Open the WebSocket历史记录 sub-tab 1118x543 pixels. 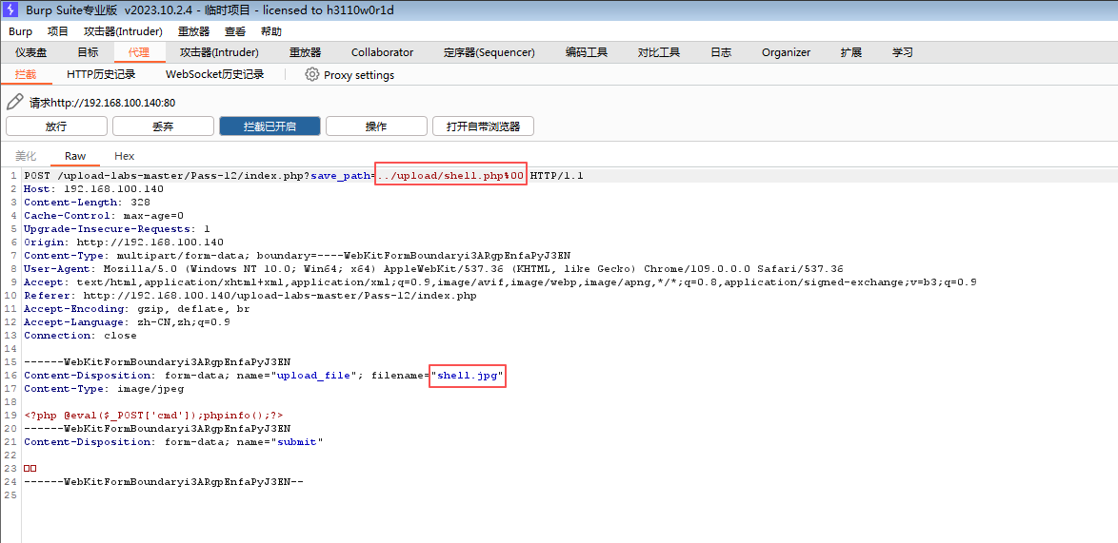coord(214,74)
